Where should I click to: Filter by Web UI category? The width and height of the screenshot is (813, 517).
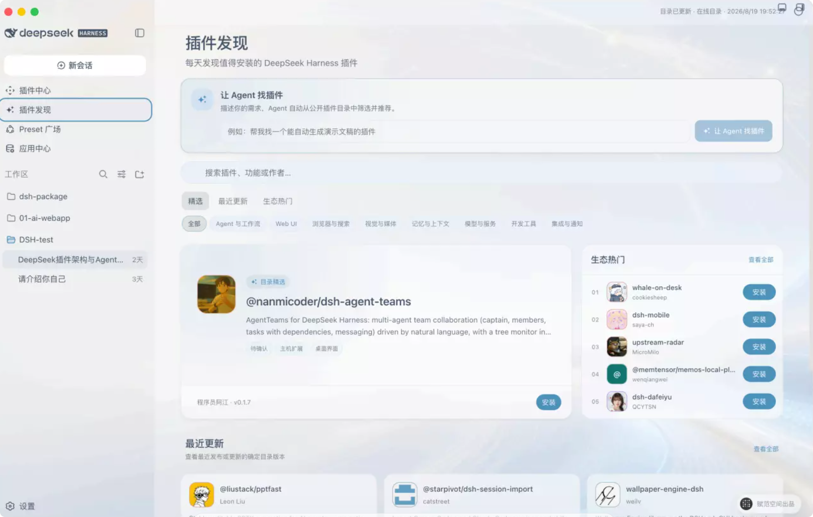coord(286,224)
